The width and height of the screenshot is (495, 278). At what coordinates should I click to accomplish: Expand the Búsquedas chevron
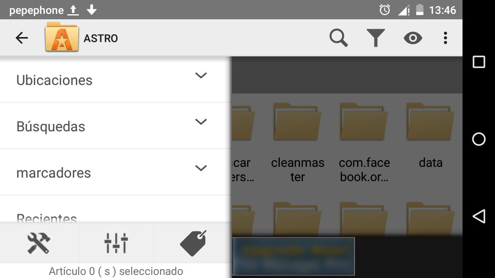pos(201,122)
